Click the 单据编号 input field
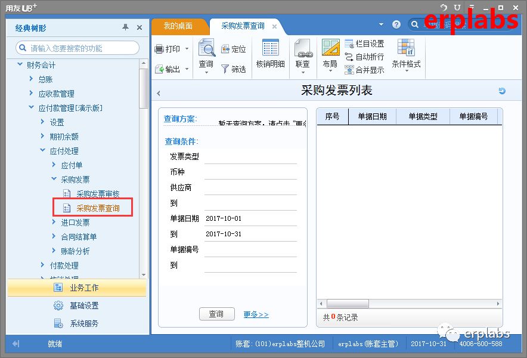Screen dimensions: 527x358 (251, 249)
